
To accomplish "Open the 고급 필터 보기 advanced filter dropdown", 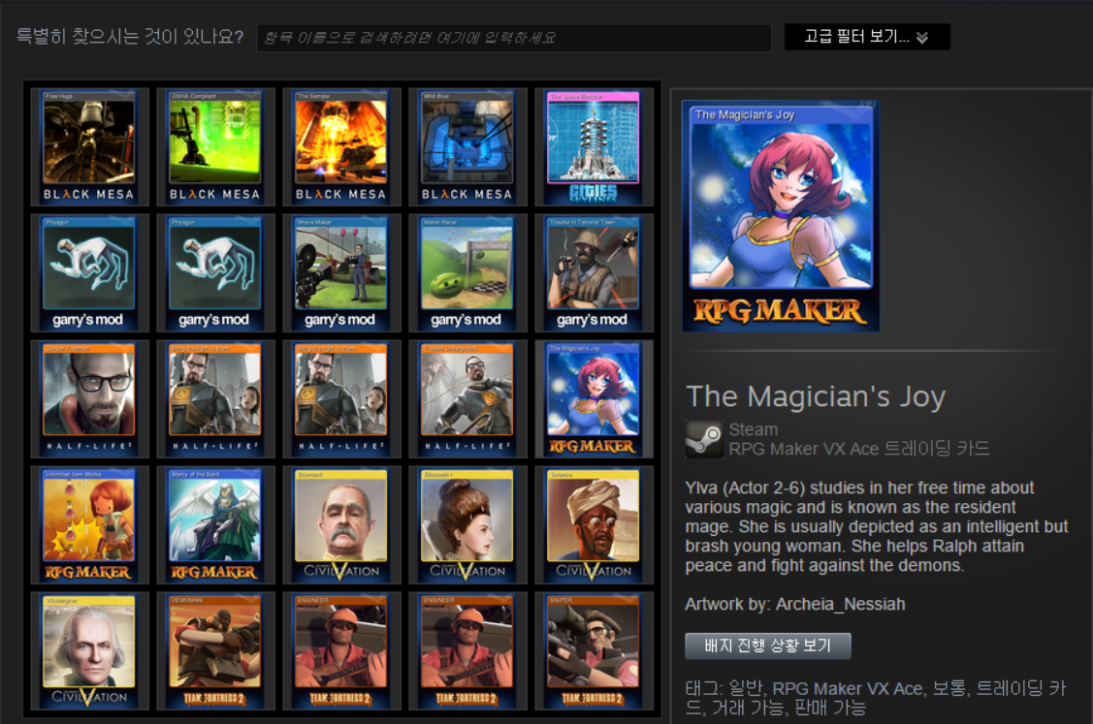I will click(x=867, y=37).
